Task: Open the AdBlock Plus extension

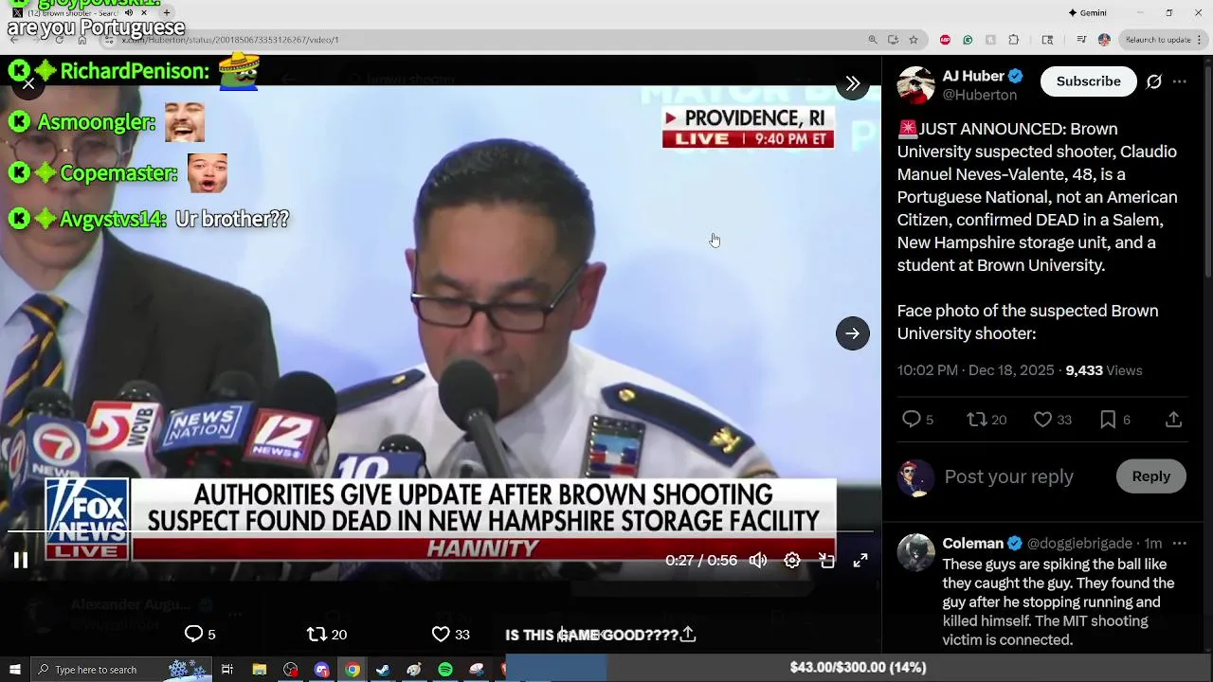Action: point(945,40)
